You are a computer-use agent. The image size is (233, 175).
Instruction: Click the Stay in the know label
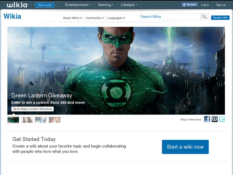[x=191, y=119]
